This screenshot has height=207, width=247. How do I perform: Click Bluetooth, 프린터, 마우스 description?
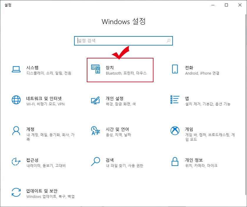126,73
